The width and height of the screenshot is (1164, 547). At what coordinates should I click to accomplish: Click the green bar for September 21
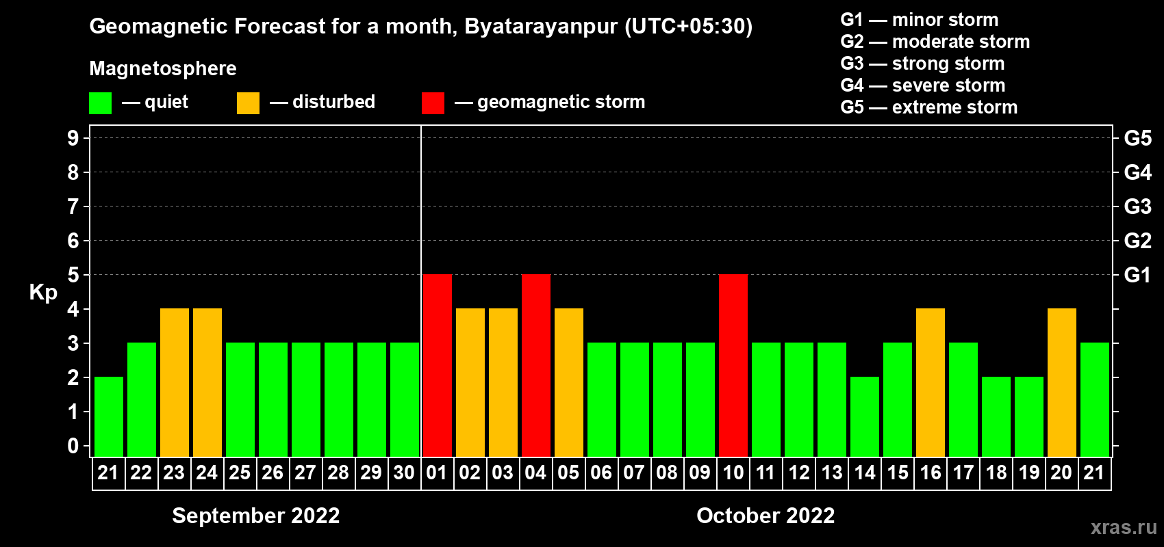click(x=109, y=416)
